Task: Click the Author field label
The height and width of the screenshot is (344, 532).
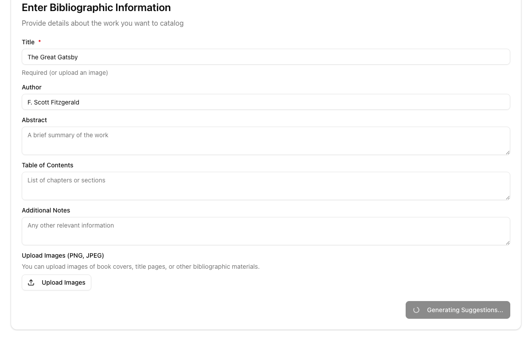Action: click(31, 87)
